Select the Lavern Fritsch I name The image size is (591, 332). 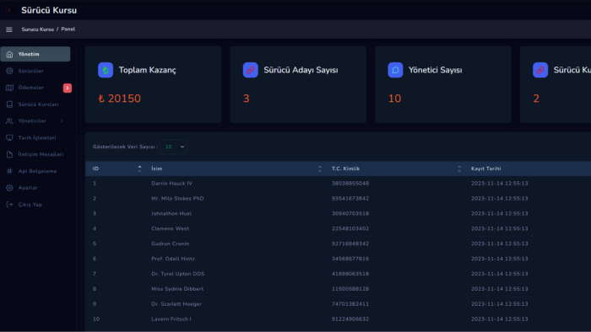(171, 319)
